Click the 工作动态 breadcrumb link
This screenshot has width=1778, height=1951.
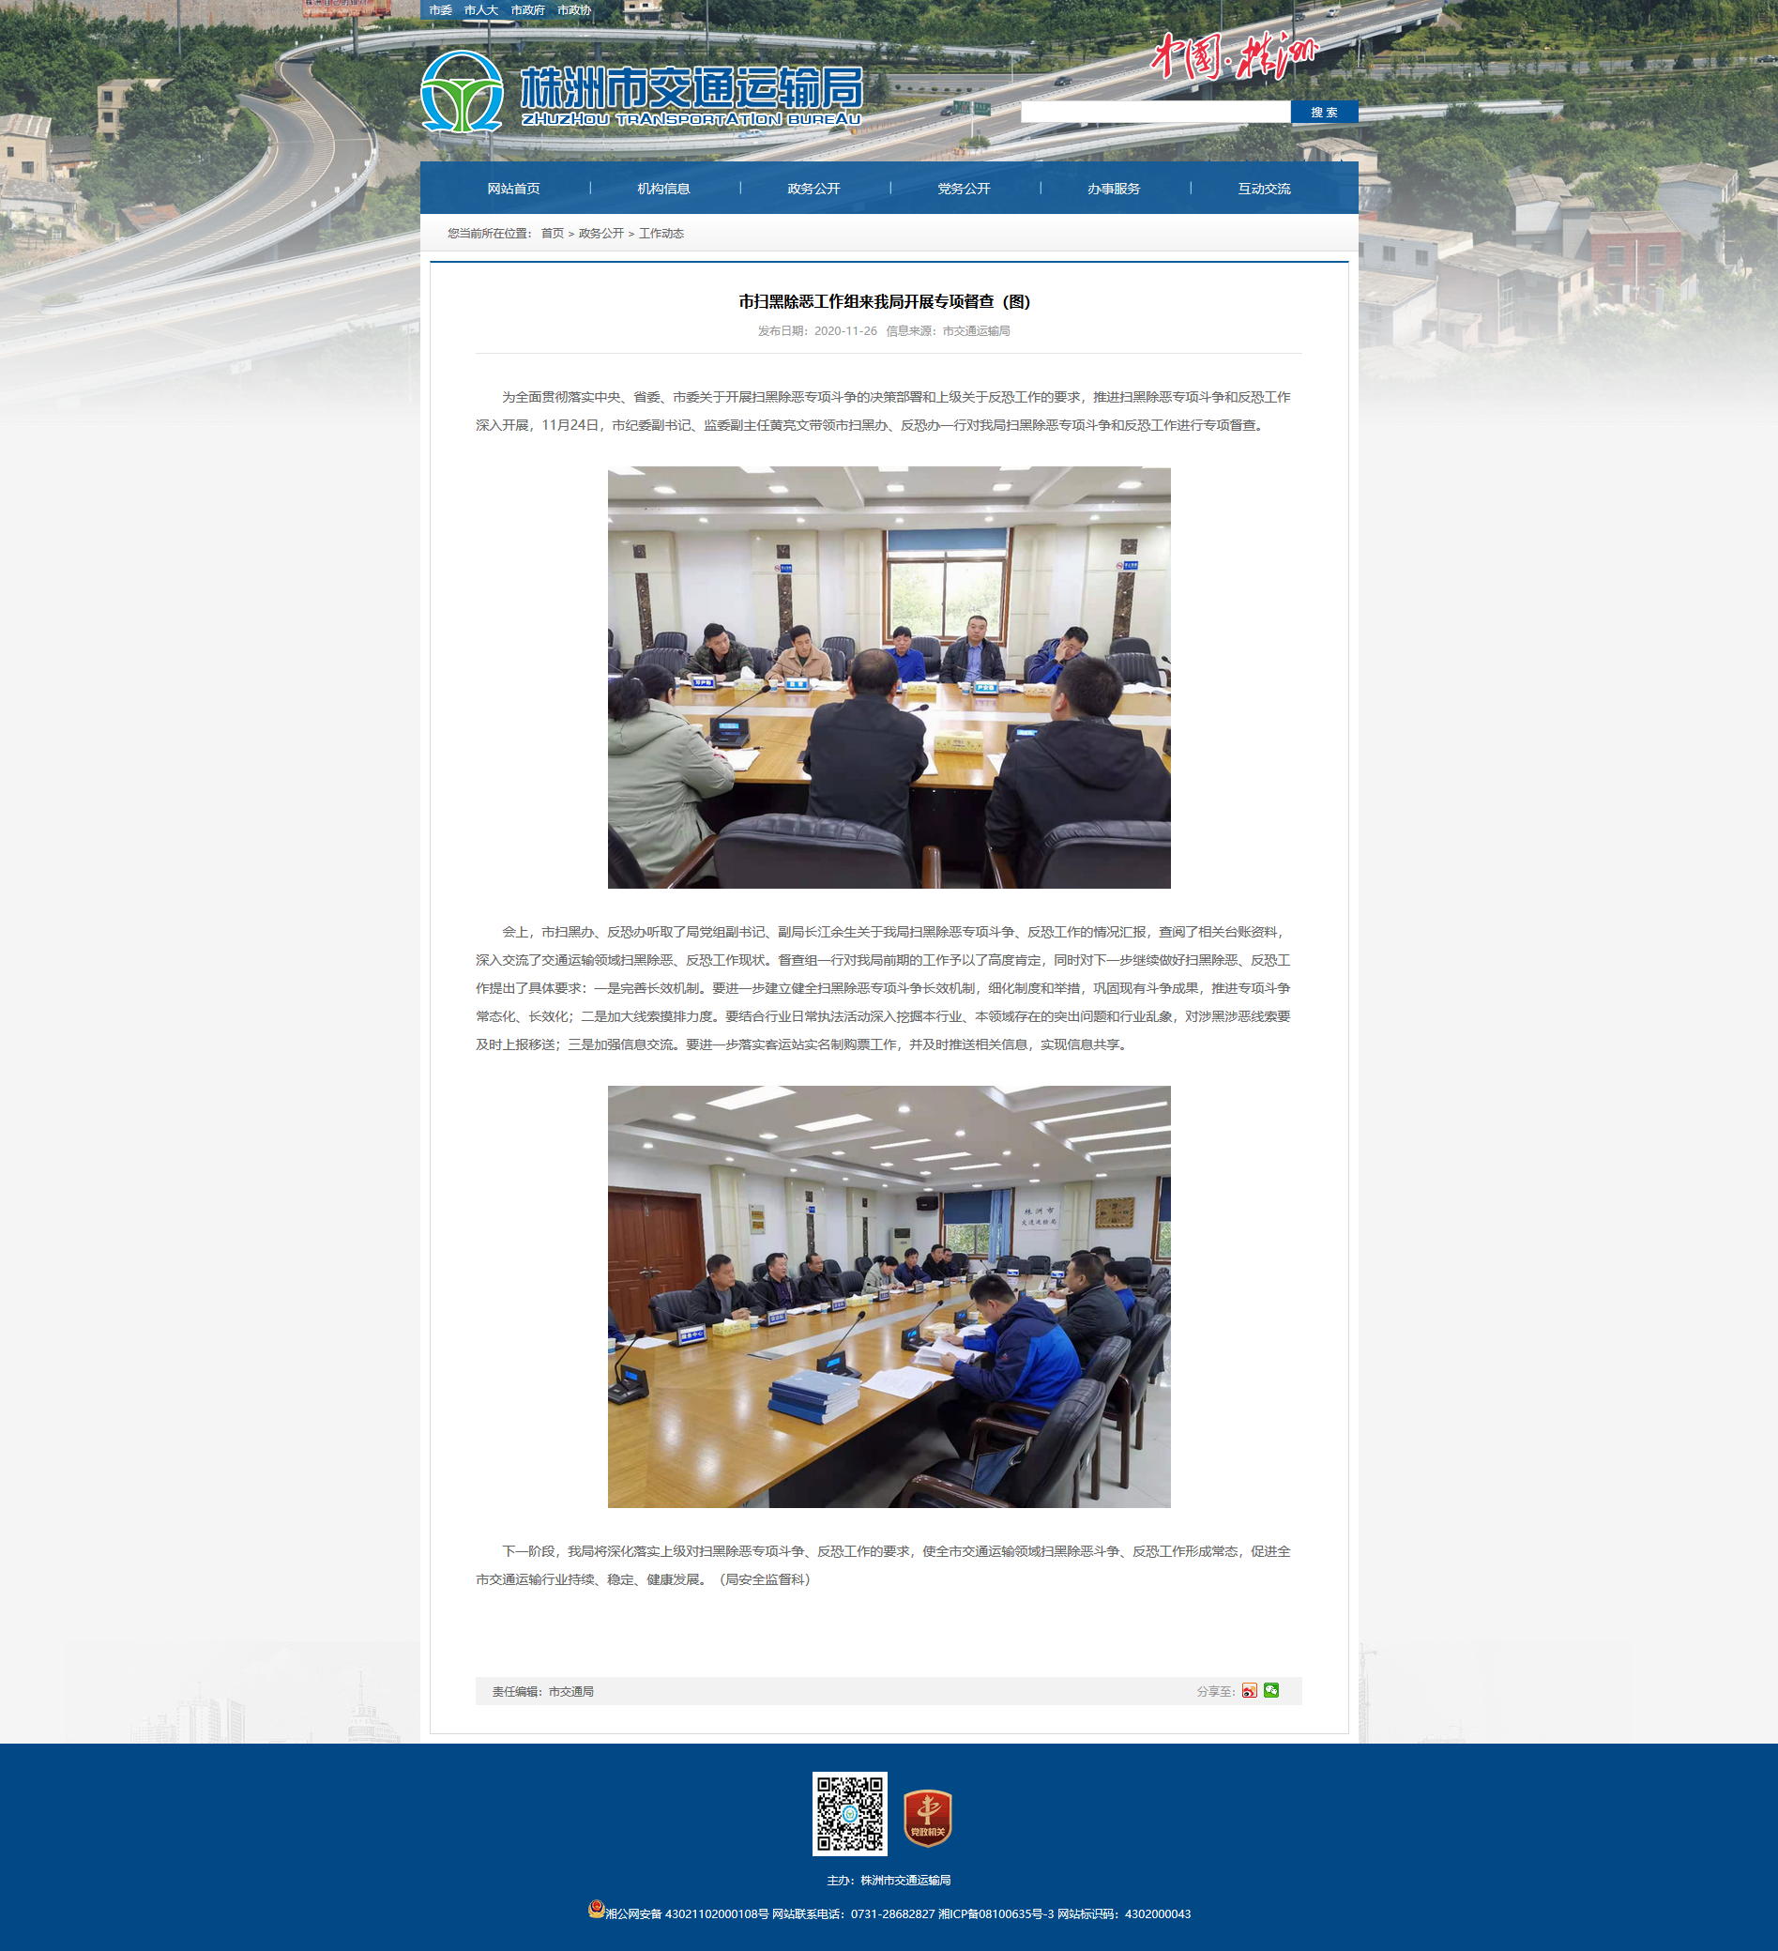tap(661, 234)
